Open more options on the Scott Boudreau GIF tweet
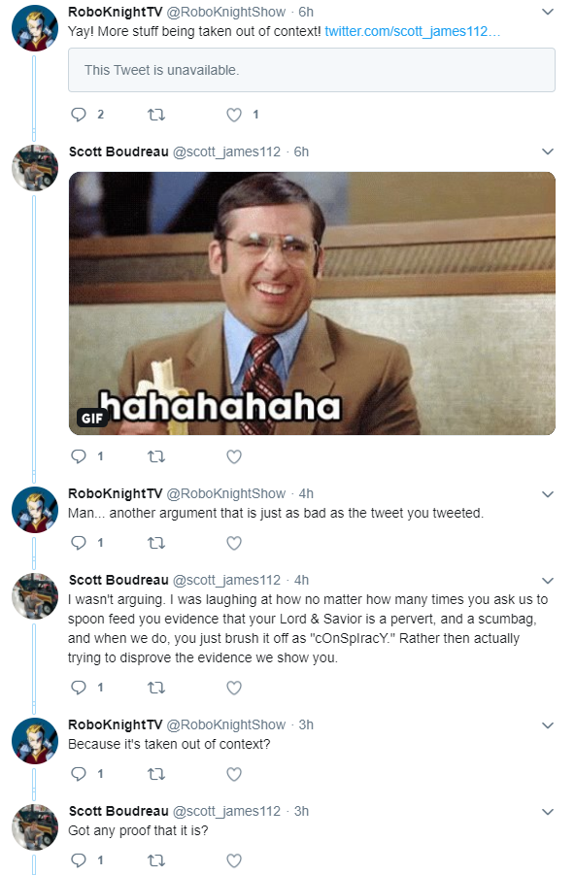This screenshot has width=575, height=875. (548, 151)
